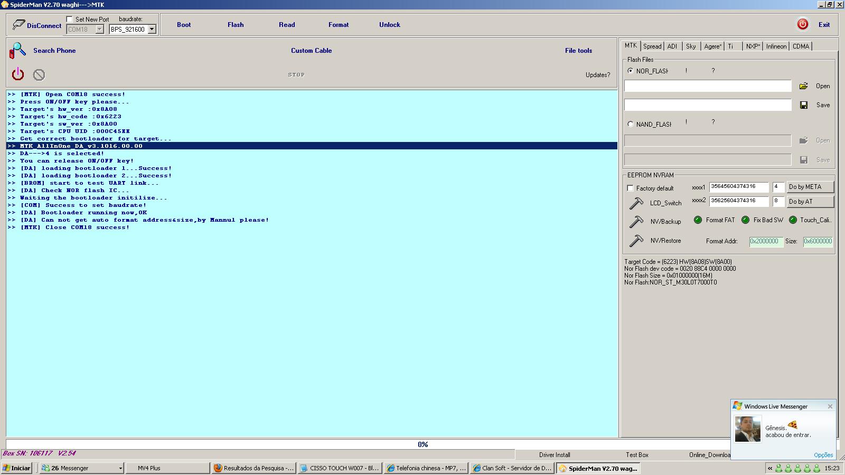
Task: Click the NOR_FLASH save floppy icon
Action: 804,105
